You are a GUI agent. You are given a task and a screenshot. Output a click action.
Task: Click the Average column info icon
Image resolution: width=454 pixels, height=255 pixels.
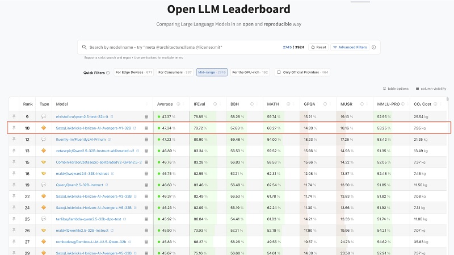pyautogui.click(x=178, y=104)
